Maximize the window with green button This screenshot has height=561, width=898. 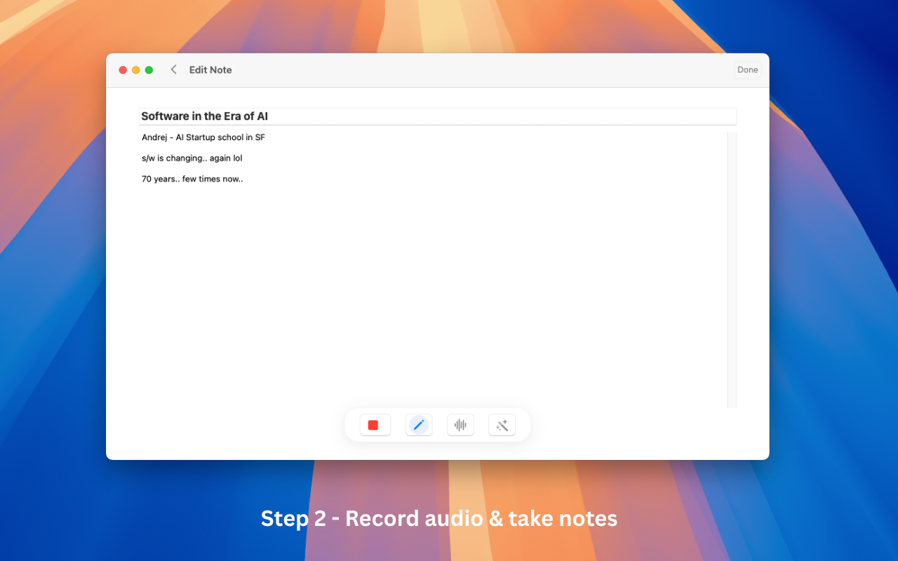click(x=149, y=70)
